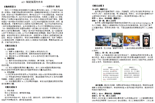Click the surgical robot assistant photo

tap(131, 41)
